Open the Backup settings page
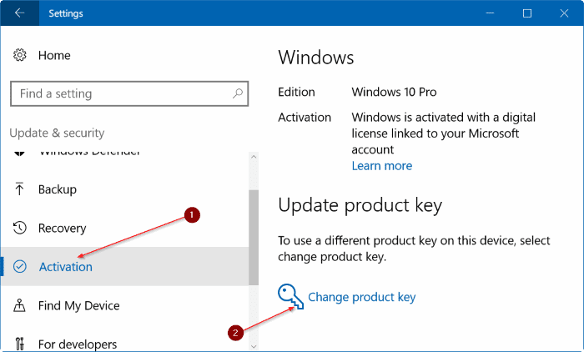 (x=58, y=189)
